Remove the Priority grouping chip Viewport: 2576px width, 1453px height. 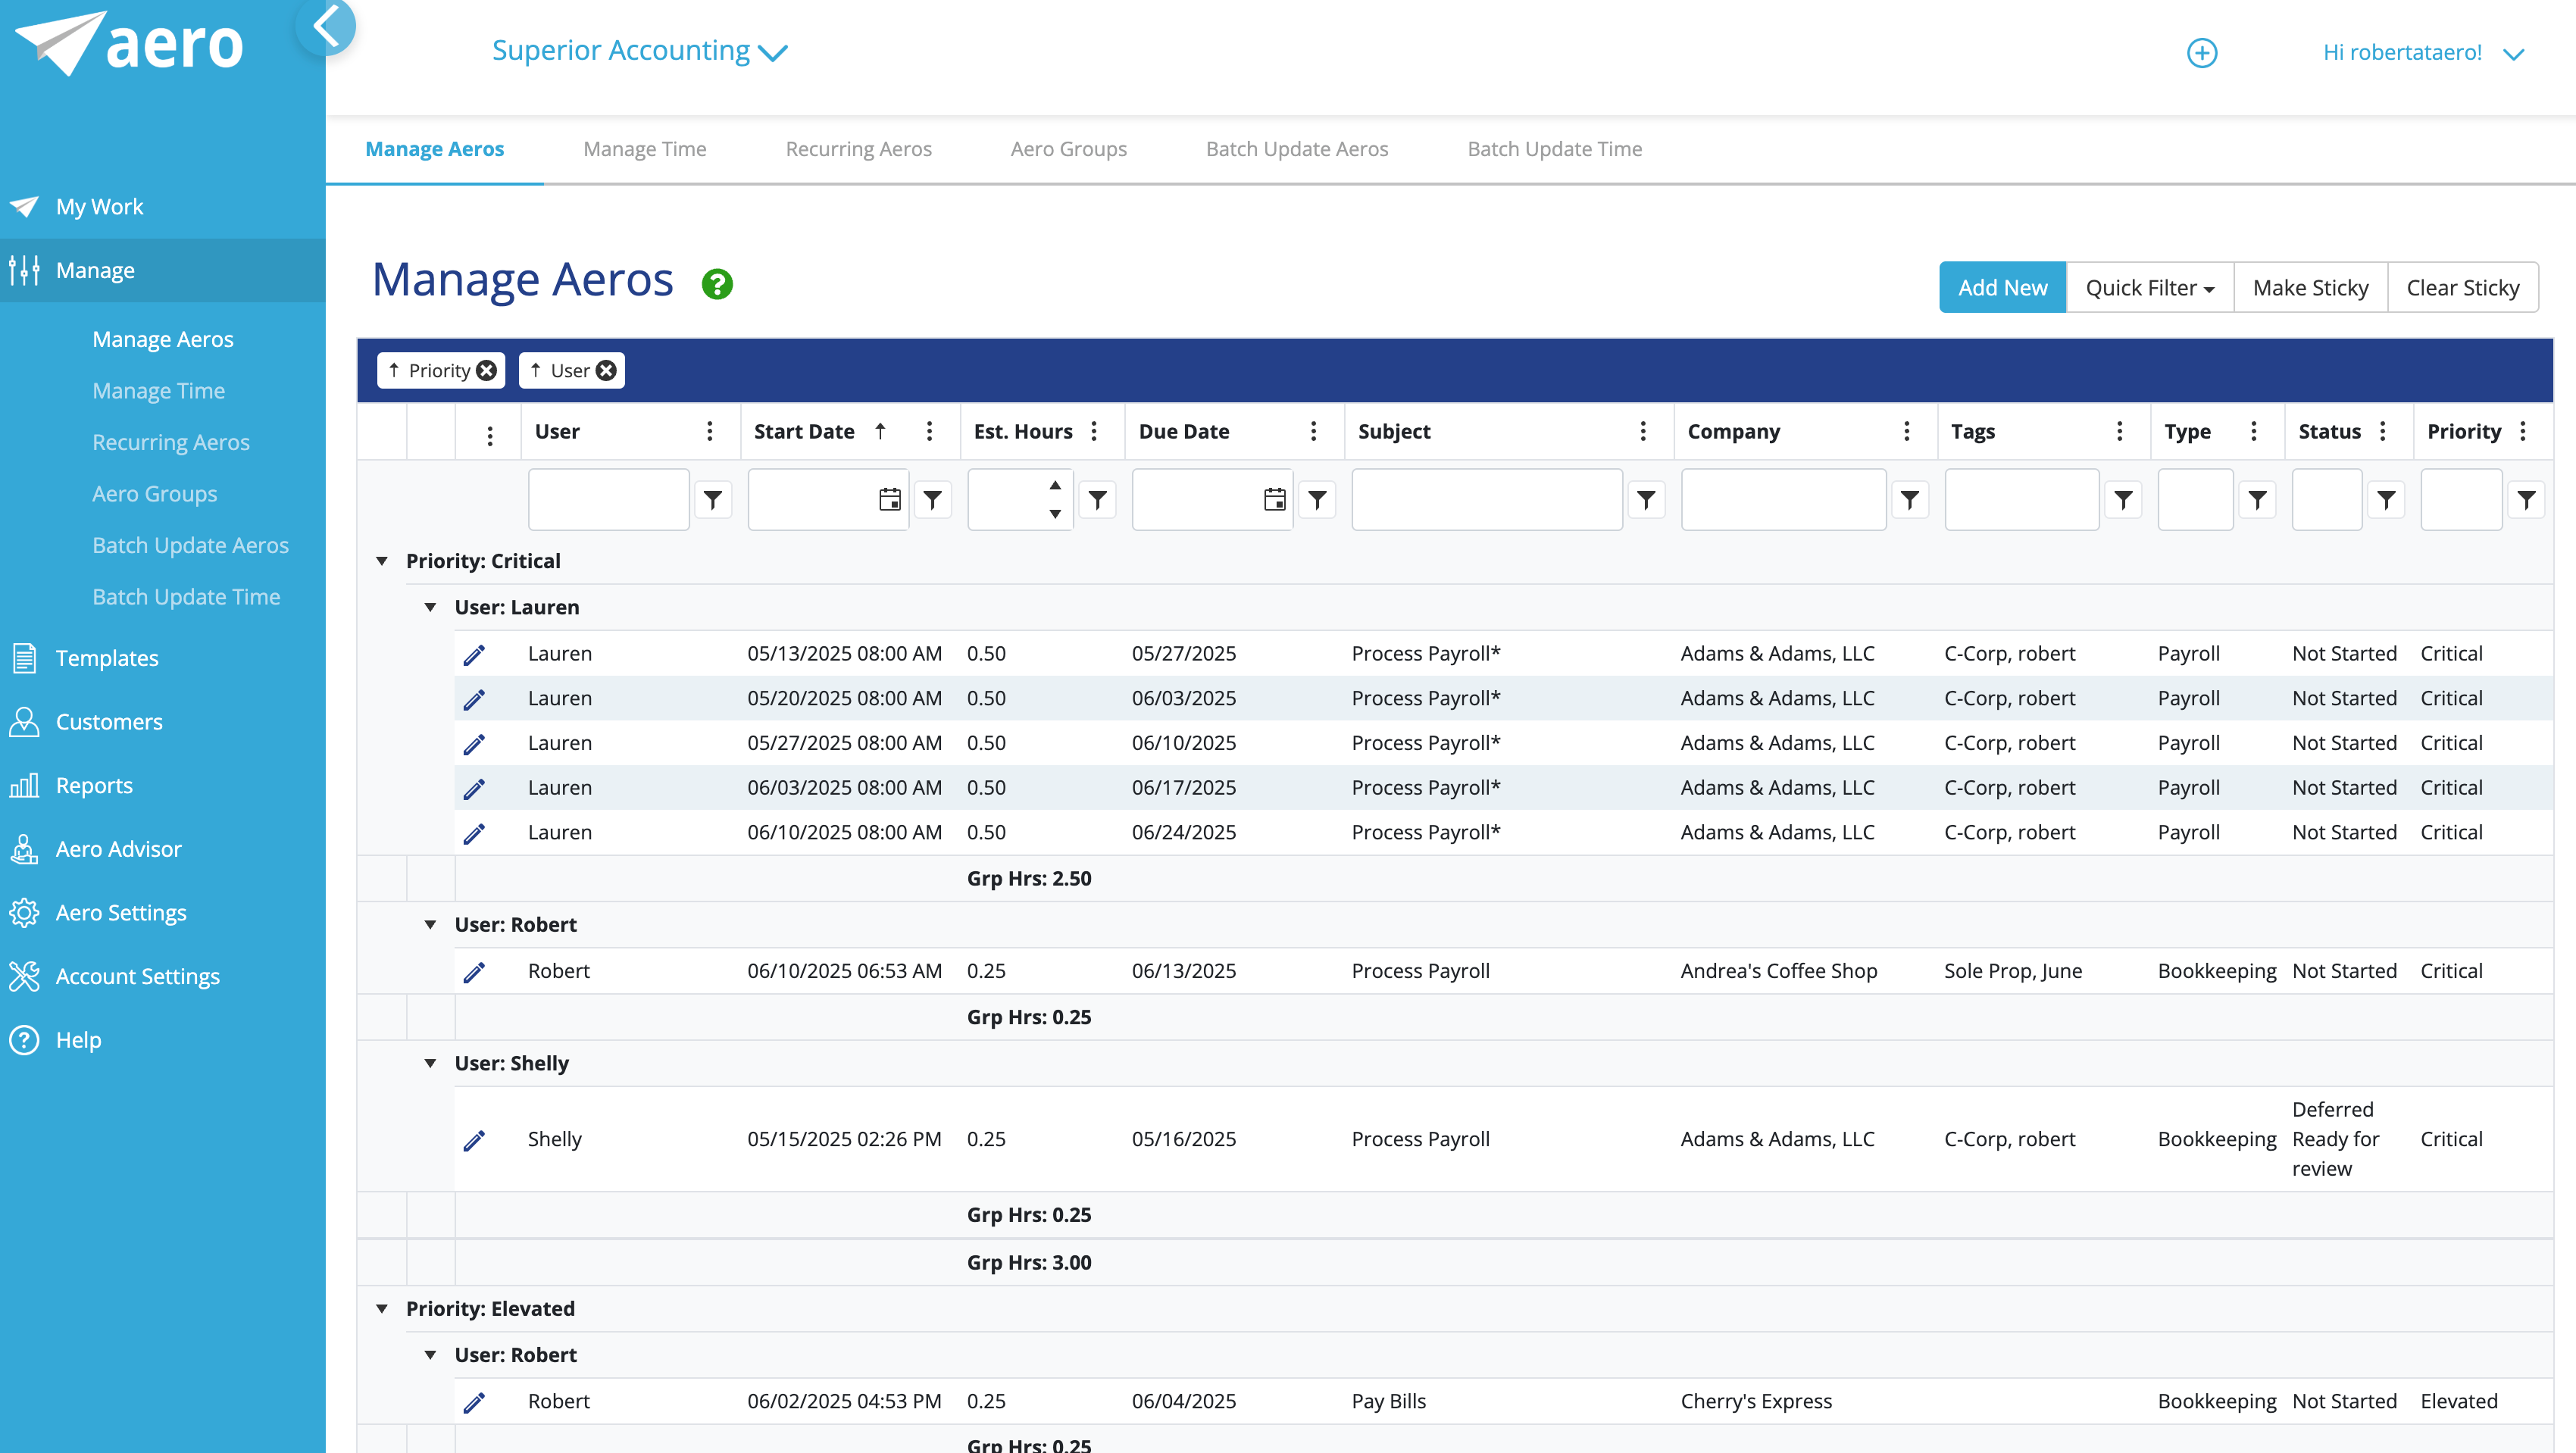pos(487,370)
